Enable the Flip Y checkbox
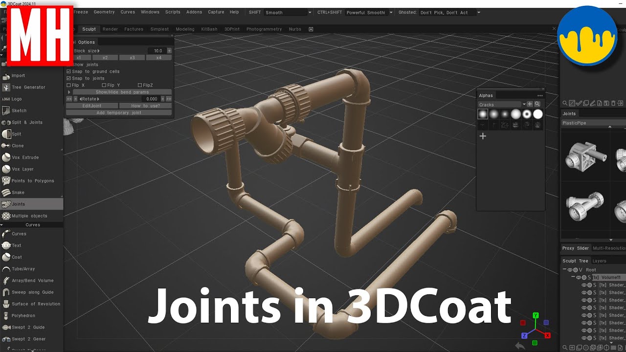 [104, 85]
